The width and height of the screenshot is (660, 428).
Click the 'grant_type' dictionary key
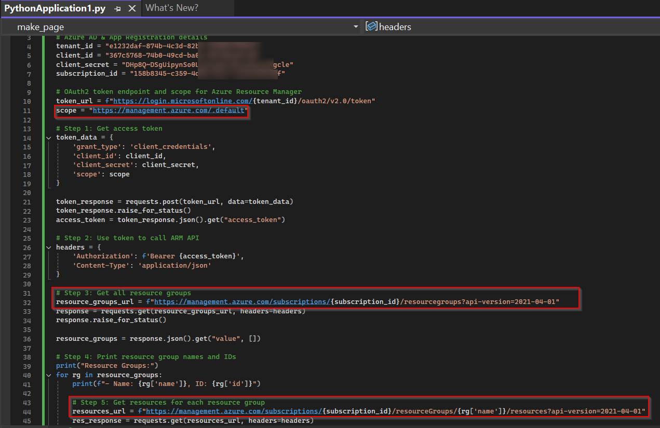click(x=97, y=147)
